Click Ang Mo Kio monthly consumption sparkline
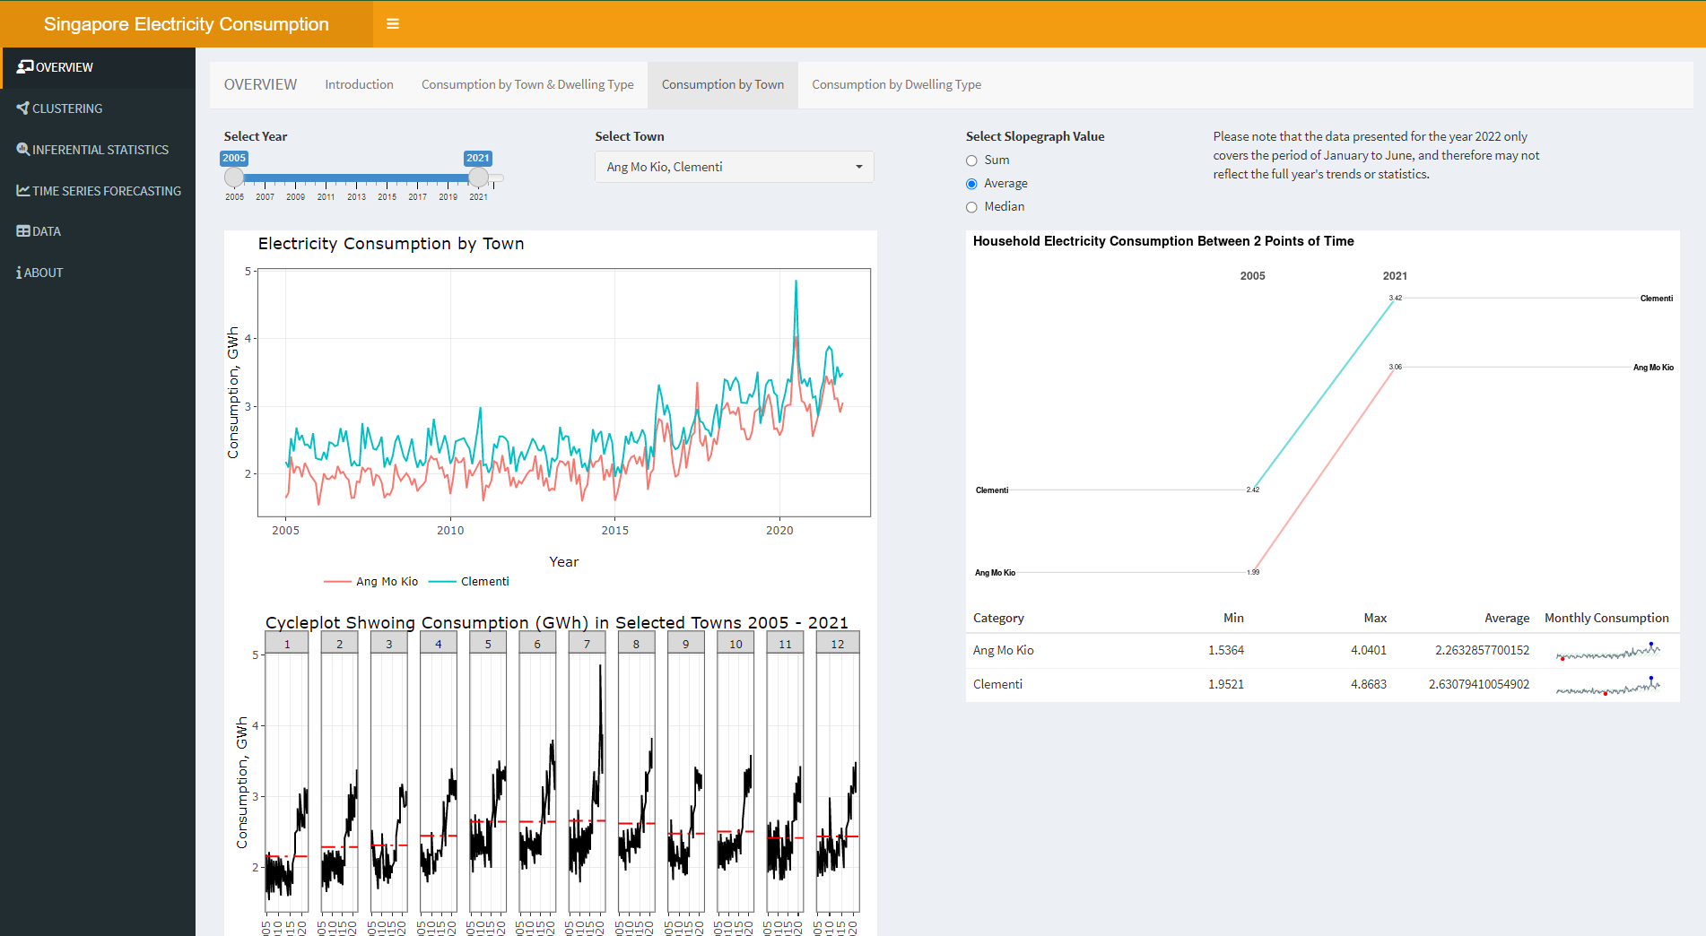 pos(1607,652)
